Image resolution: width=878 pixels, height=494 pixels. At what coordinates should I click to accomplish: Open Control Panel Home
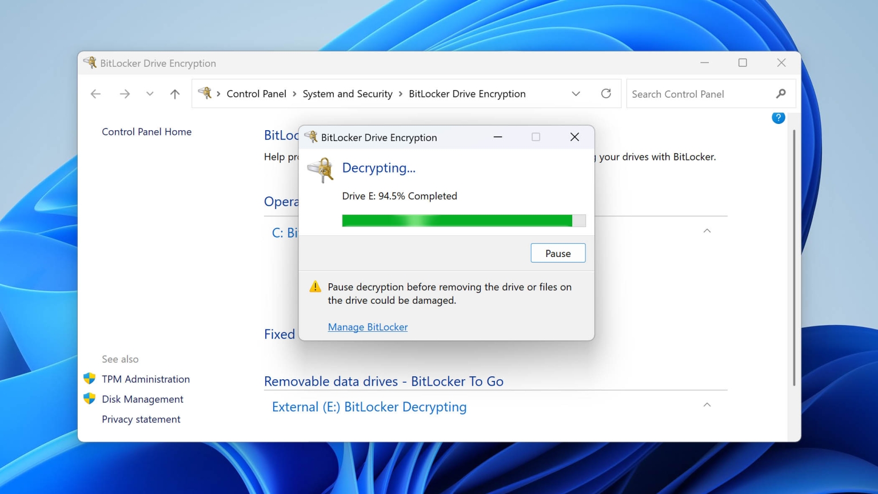pos(146,131)
